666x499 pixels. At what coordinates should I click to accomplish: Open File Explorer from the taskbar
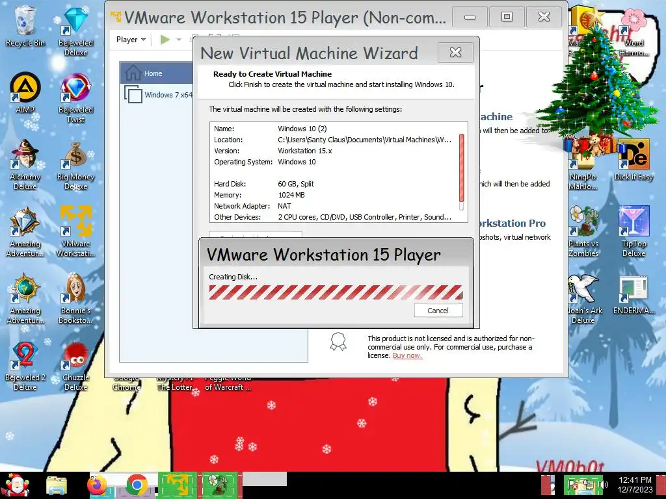click(57, 486)
